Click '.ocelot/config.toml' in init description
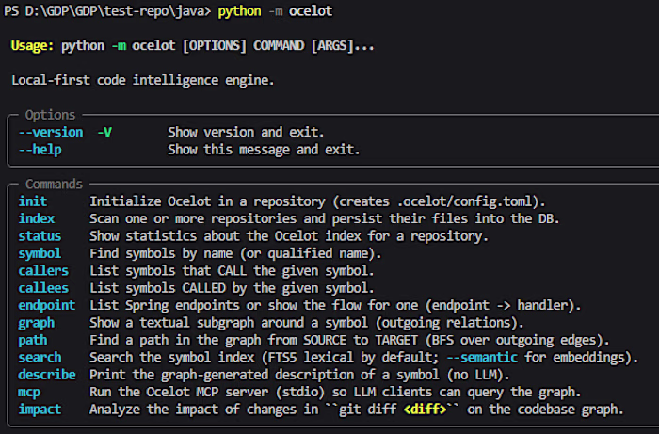659x434 pixels. tap(464, 201)
